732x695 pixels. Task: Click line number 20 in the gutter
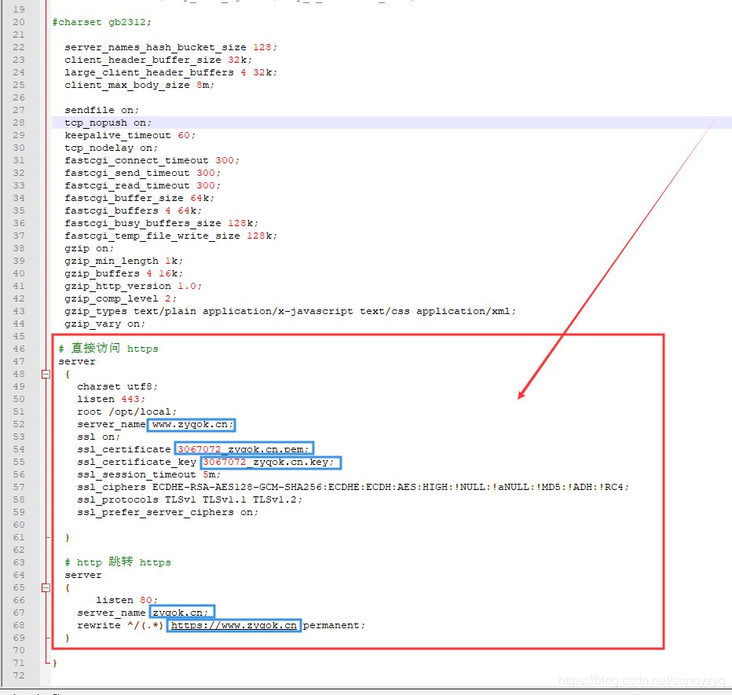click(x=17, y=22)
